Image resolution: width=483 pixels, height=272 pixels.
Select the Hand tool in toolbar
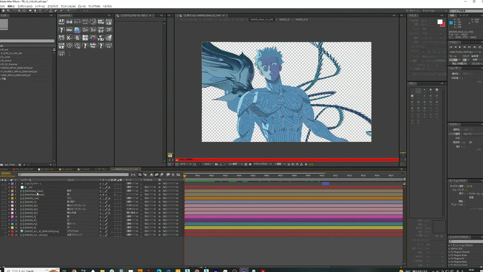(3, 11)
